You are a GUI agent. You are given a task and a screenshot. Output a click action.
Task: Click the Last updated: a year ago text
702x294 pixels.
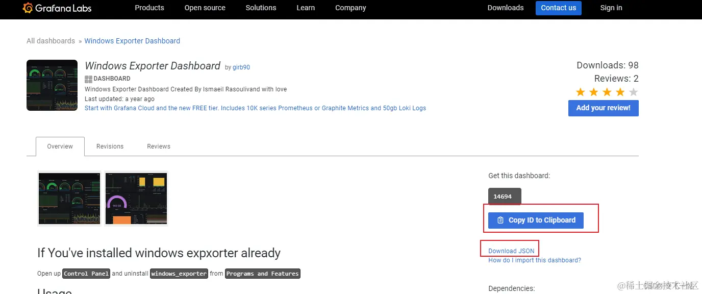pyautogui.click(x=119, y=99)
